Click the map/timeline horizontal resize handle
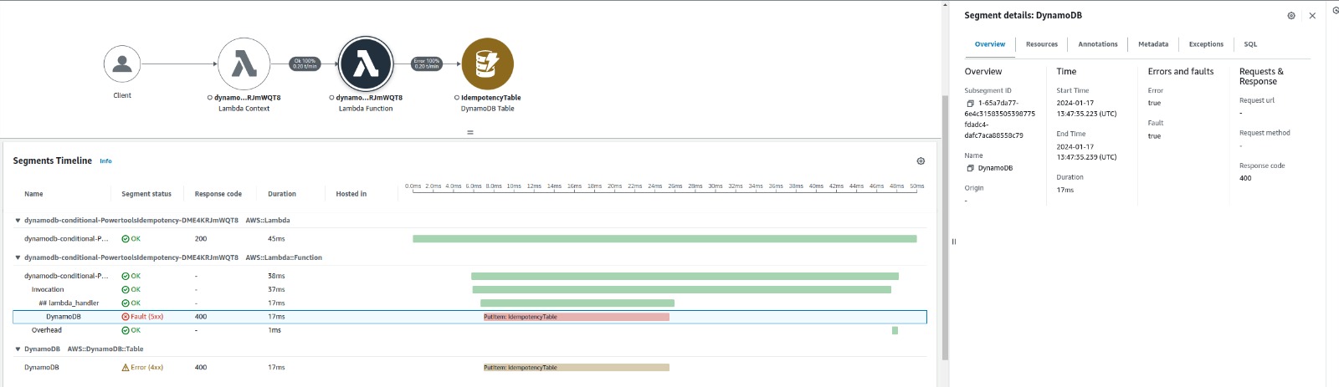The image size is (1339, 387). [470, 132]
